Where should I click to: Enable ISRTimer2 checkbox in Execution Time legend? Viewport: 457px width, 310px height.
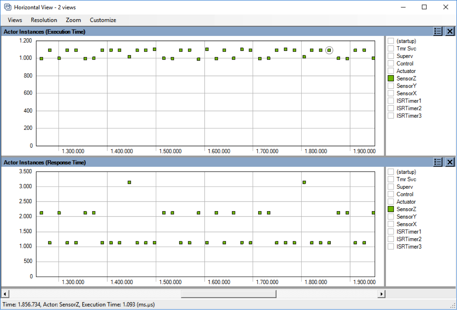391,108
